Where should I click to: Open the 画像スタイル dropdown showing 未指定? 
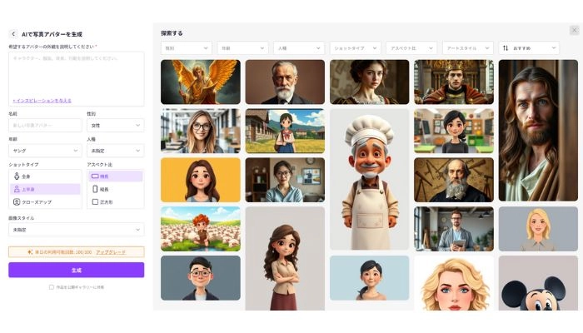[77, 230]
